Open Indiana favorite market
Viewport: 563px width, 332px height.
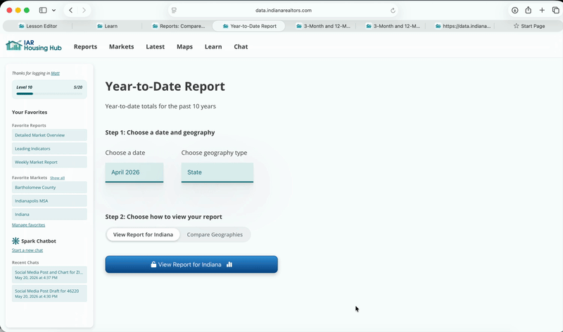point(49,215)
